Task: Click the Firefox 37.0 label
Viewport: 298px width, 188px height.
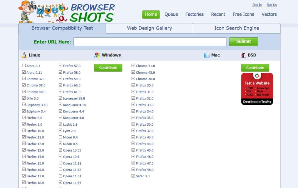Action: click(x=145, y=131)
